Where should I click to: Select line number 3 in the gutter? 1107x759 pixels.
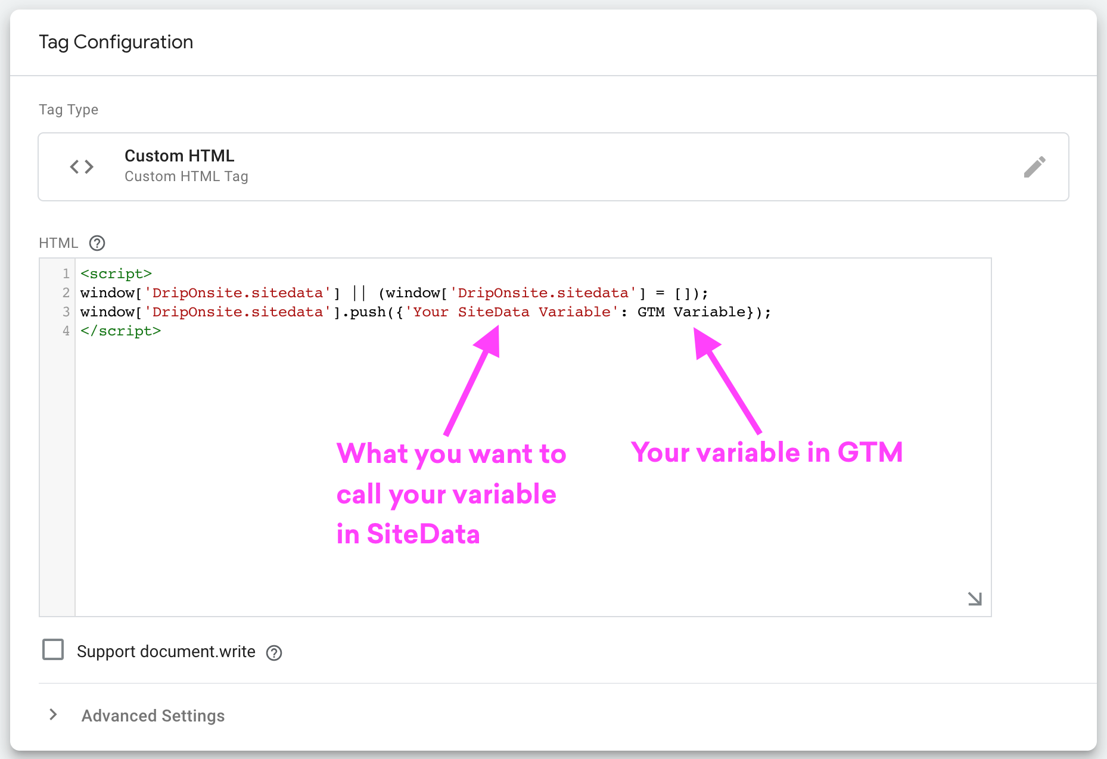[66, 312]
